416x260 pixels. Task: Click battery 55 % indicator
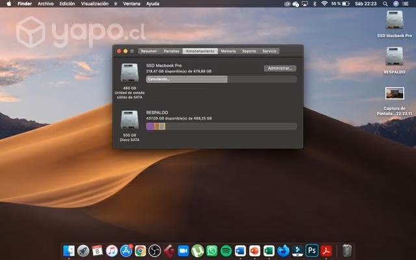341,4
